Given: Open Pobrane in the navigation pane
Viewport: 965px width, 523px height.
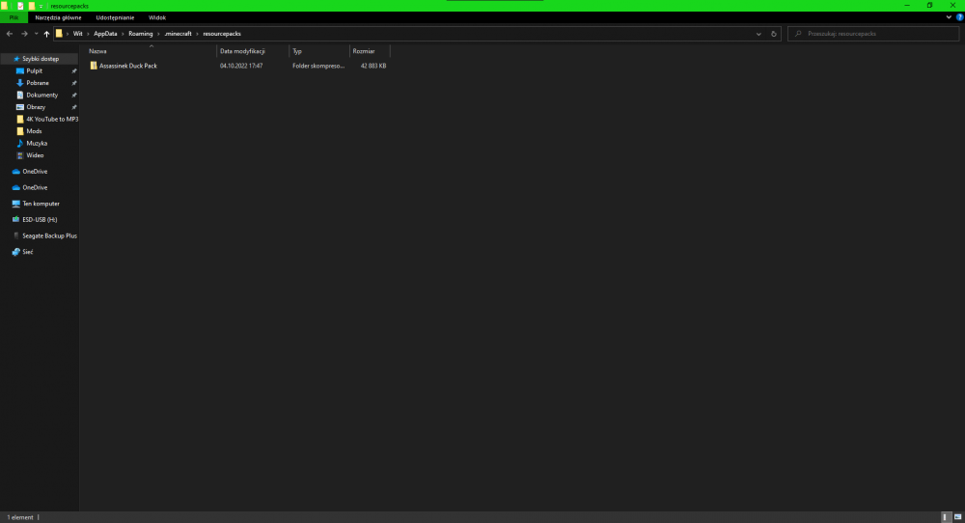Looking at the screenshot, I should tap(40, 83).
